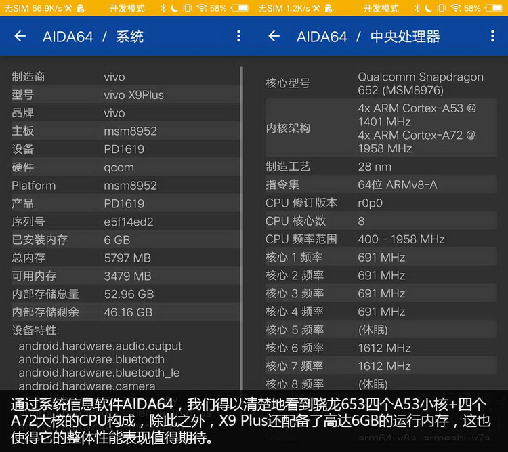Select the 制造工艺 28 nm row
Viewport: 508px width, 452px height.
pyautogui.click(x=379, y=166)
